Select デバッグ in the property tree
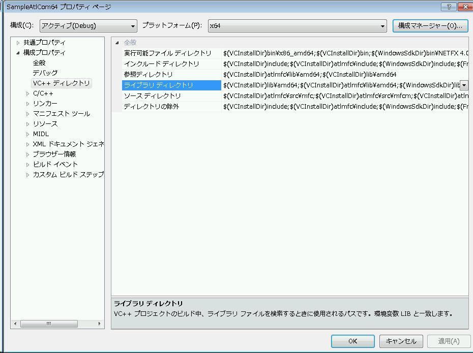The height and width of the screenshot is (353, 473). tap(45, 73)
